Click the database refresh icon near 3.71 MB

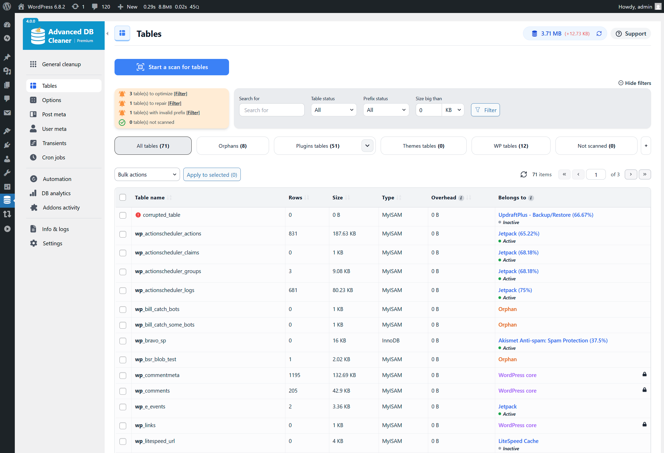[599, 33]
